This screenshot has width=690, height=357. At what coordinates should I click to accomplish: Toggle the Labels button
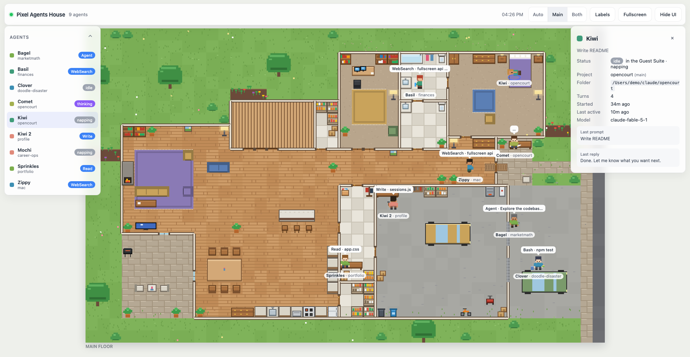(x=602, y=14)
